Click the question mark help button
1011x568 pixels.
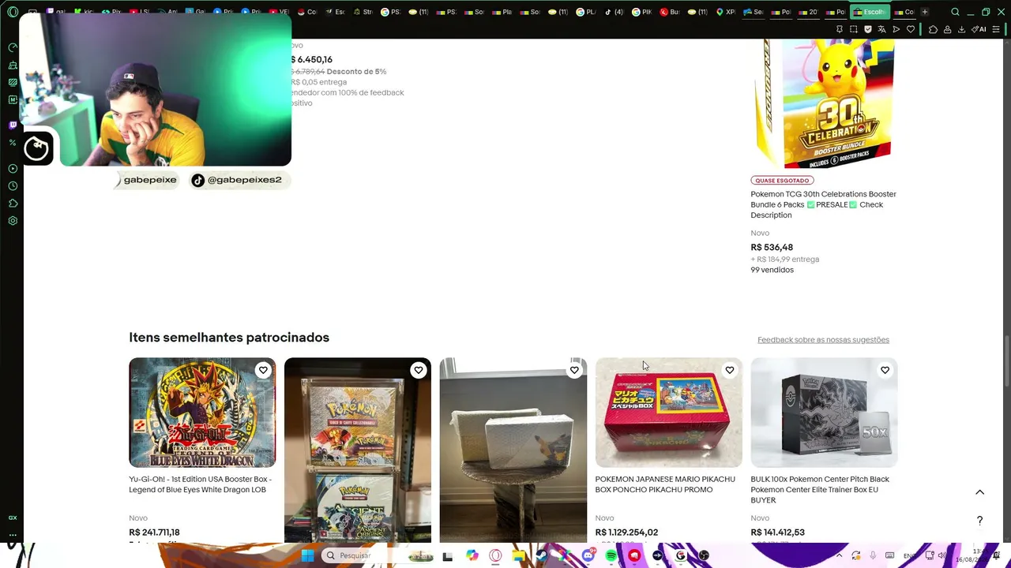coord(979,521)
